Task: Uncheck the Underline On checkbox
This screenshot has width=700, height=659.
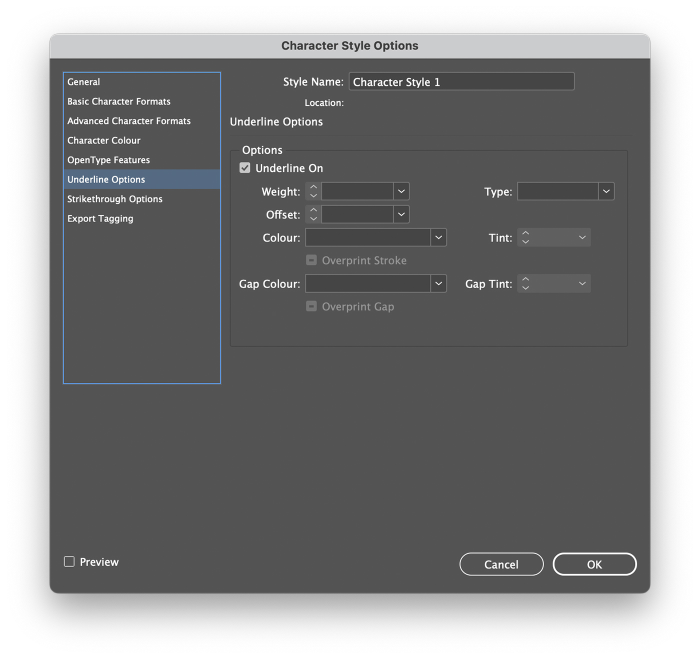Action: (245, 168)
